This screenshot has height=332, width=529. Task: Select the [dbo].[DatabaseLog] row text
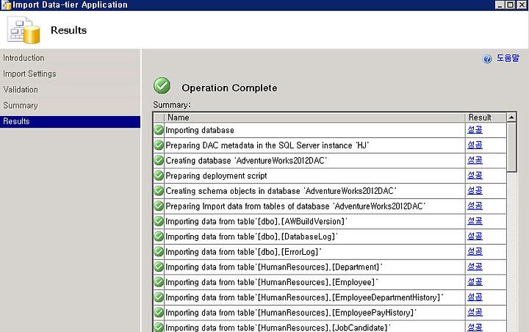tap(251, 237)
